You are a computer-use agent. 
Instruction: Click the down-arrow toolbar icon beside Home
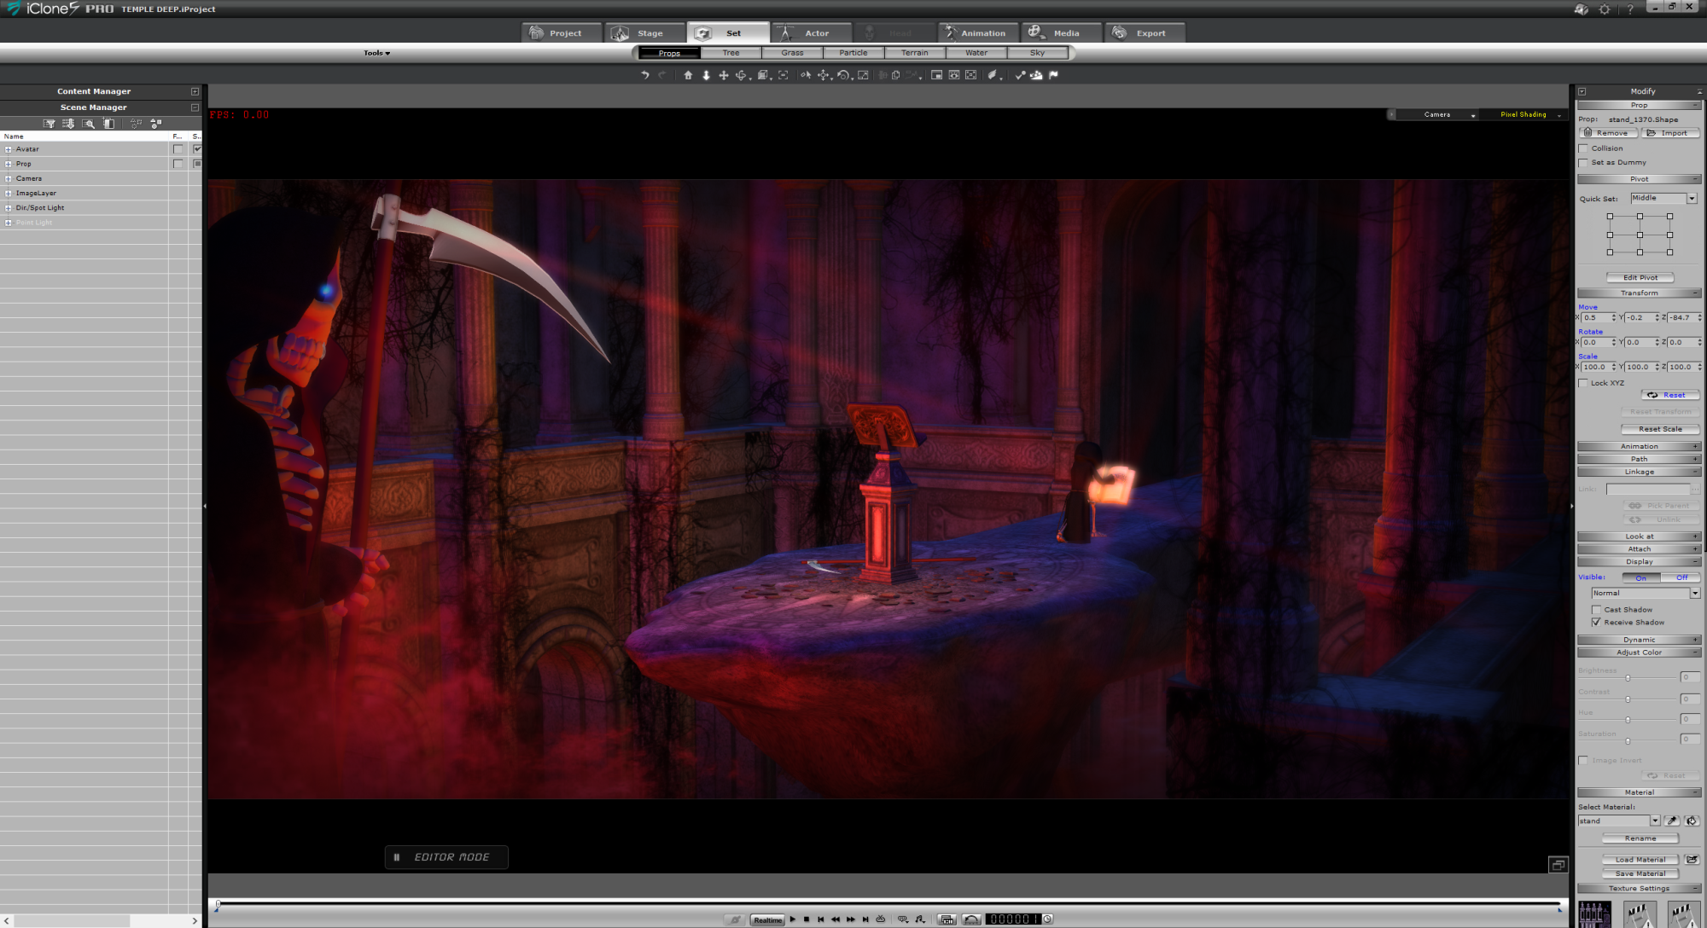706,75
